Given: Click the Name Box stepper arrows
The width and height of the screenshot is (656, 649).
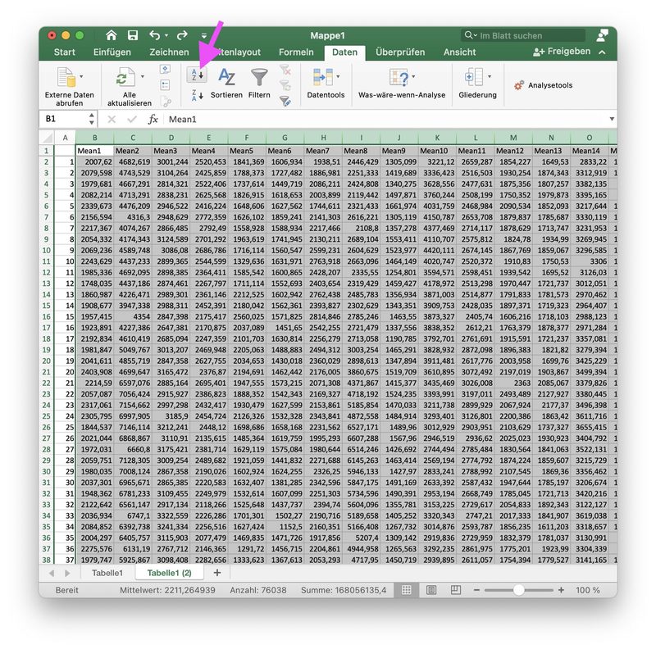Looking at the screenshot, I should click(x=92, y=119).
